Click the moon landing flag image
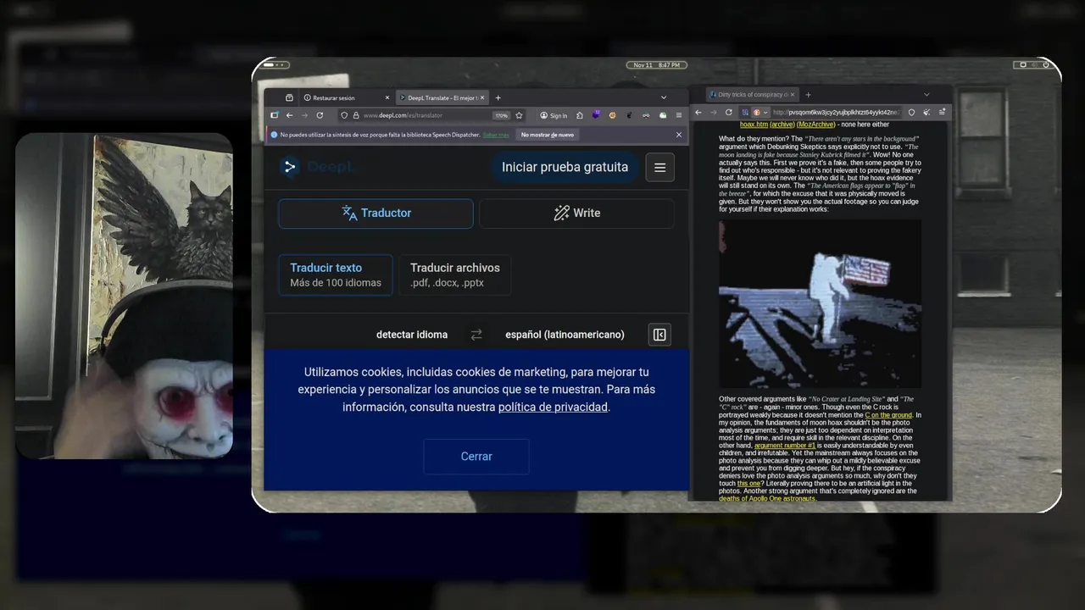Screen dimensions: 1085x610 pos(820,304)
